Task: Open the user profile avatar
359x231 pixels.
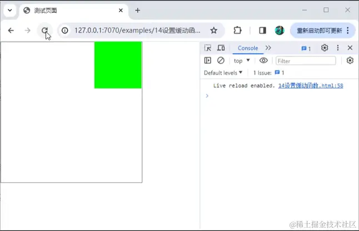Action: [x=280, y=31]
